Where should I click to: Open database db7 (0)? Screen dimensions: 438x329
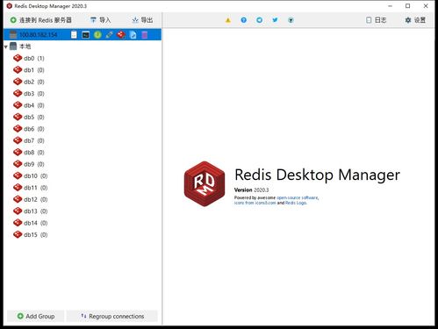(29, 140)
